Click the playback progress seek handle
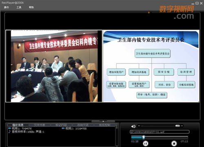The width and height of the screenshot is (204, 147). 144,137
